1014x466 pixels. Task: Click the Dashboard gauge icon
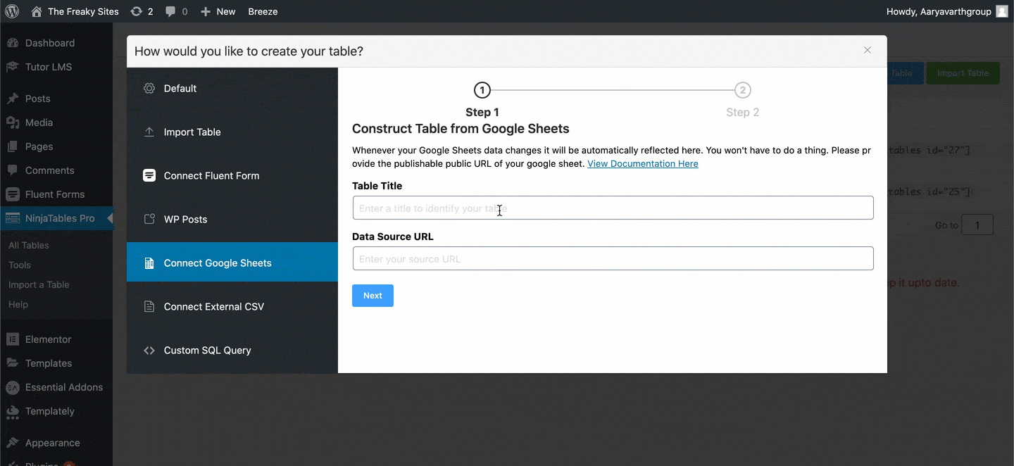coord(13,43)
